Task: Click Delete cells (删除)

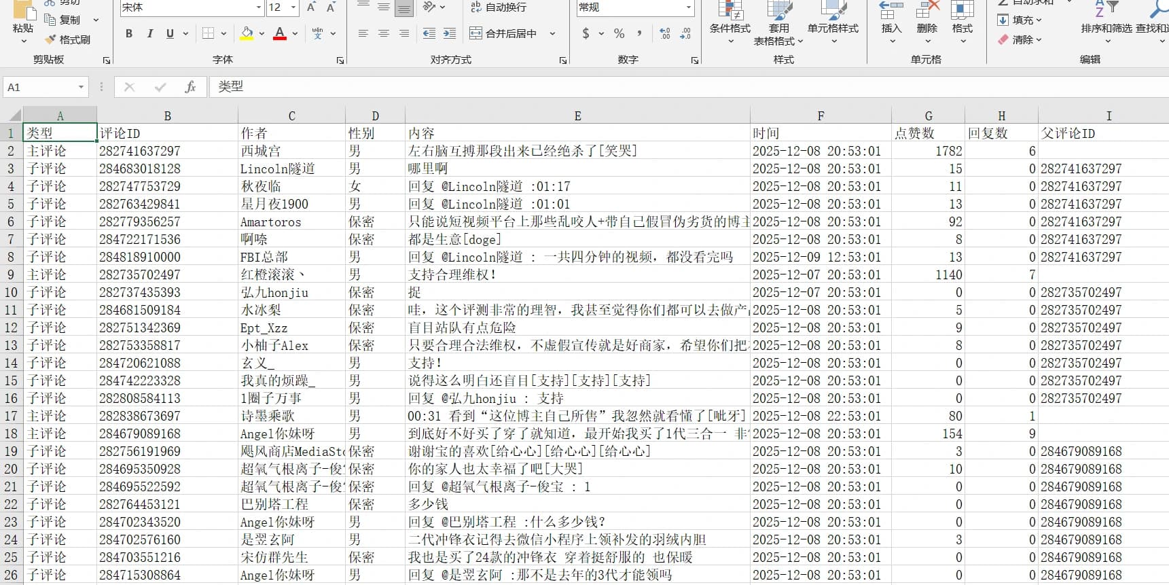Action: tap(927, 22)
